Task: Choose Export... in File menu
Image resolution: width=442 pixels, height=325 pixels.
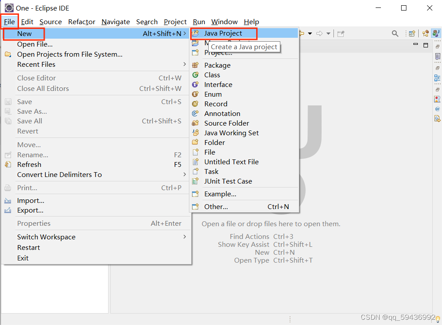Action: (x=95, y=210)
